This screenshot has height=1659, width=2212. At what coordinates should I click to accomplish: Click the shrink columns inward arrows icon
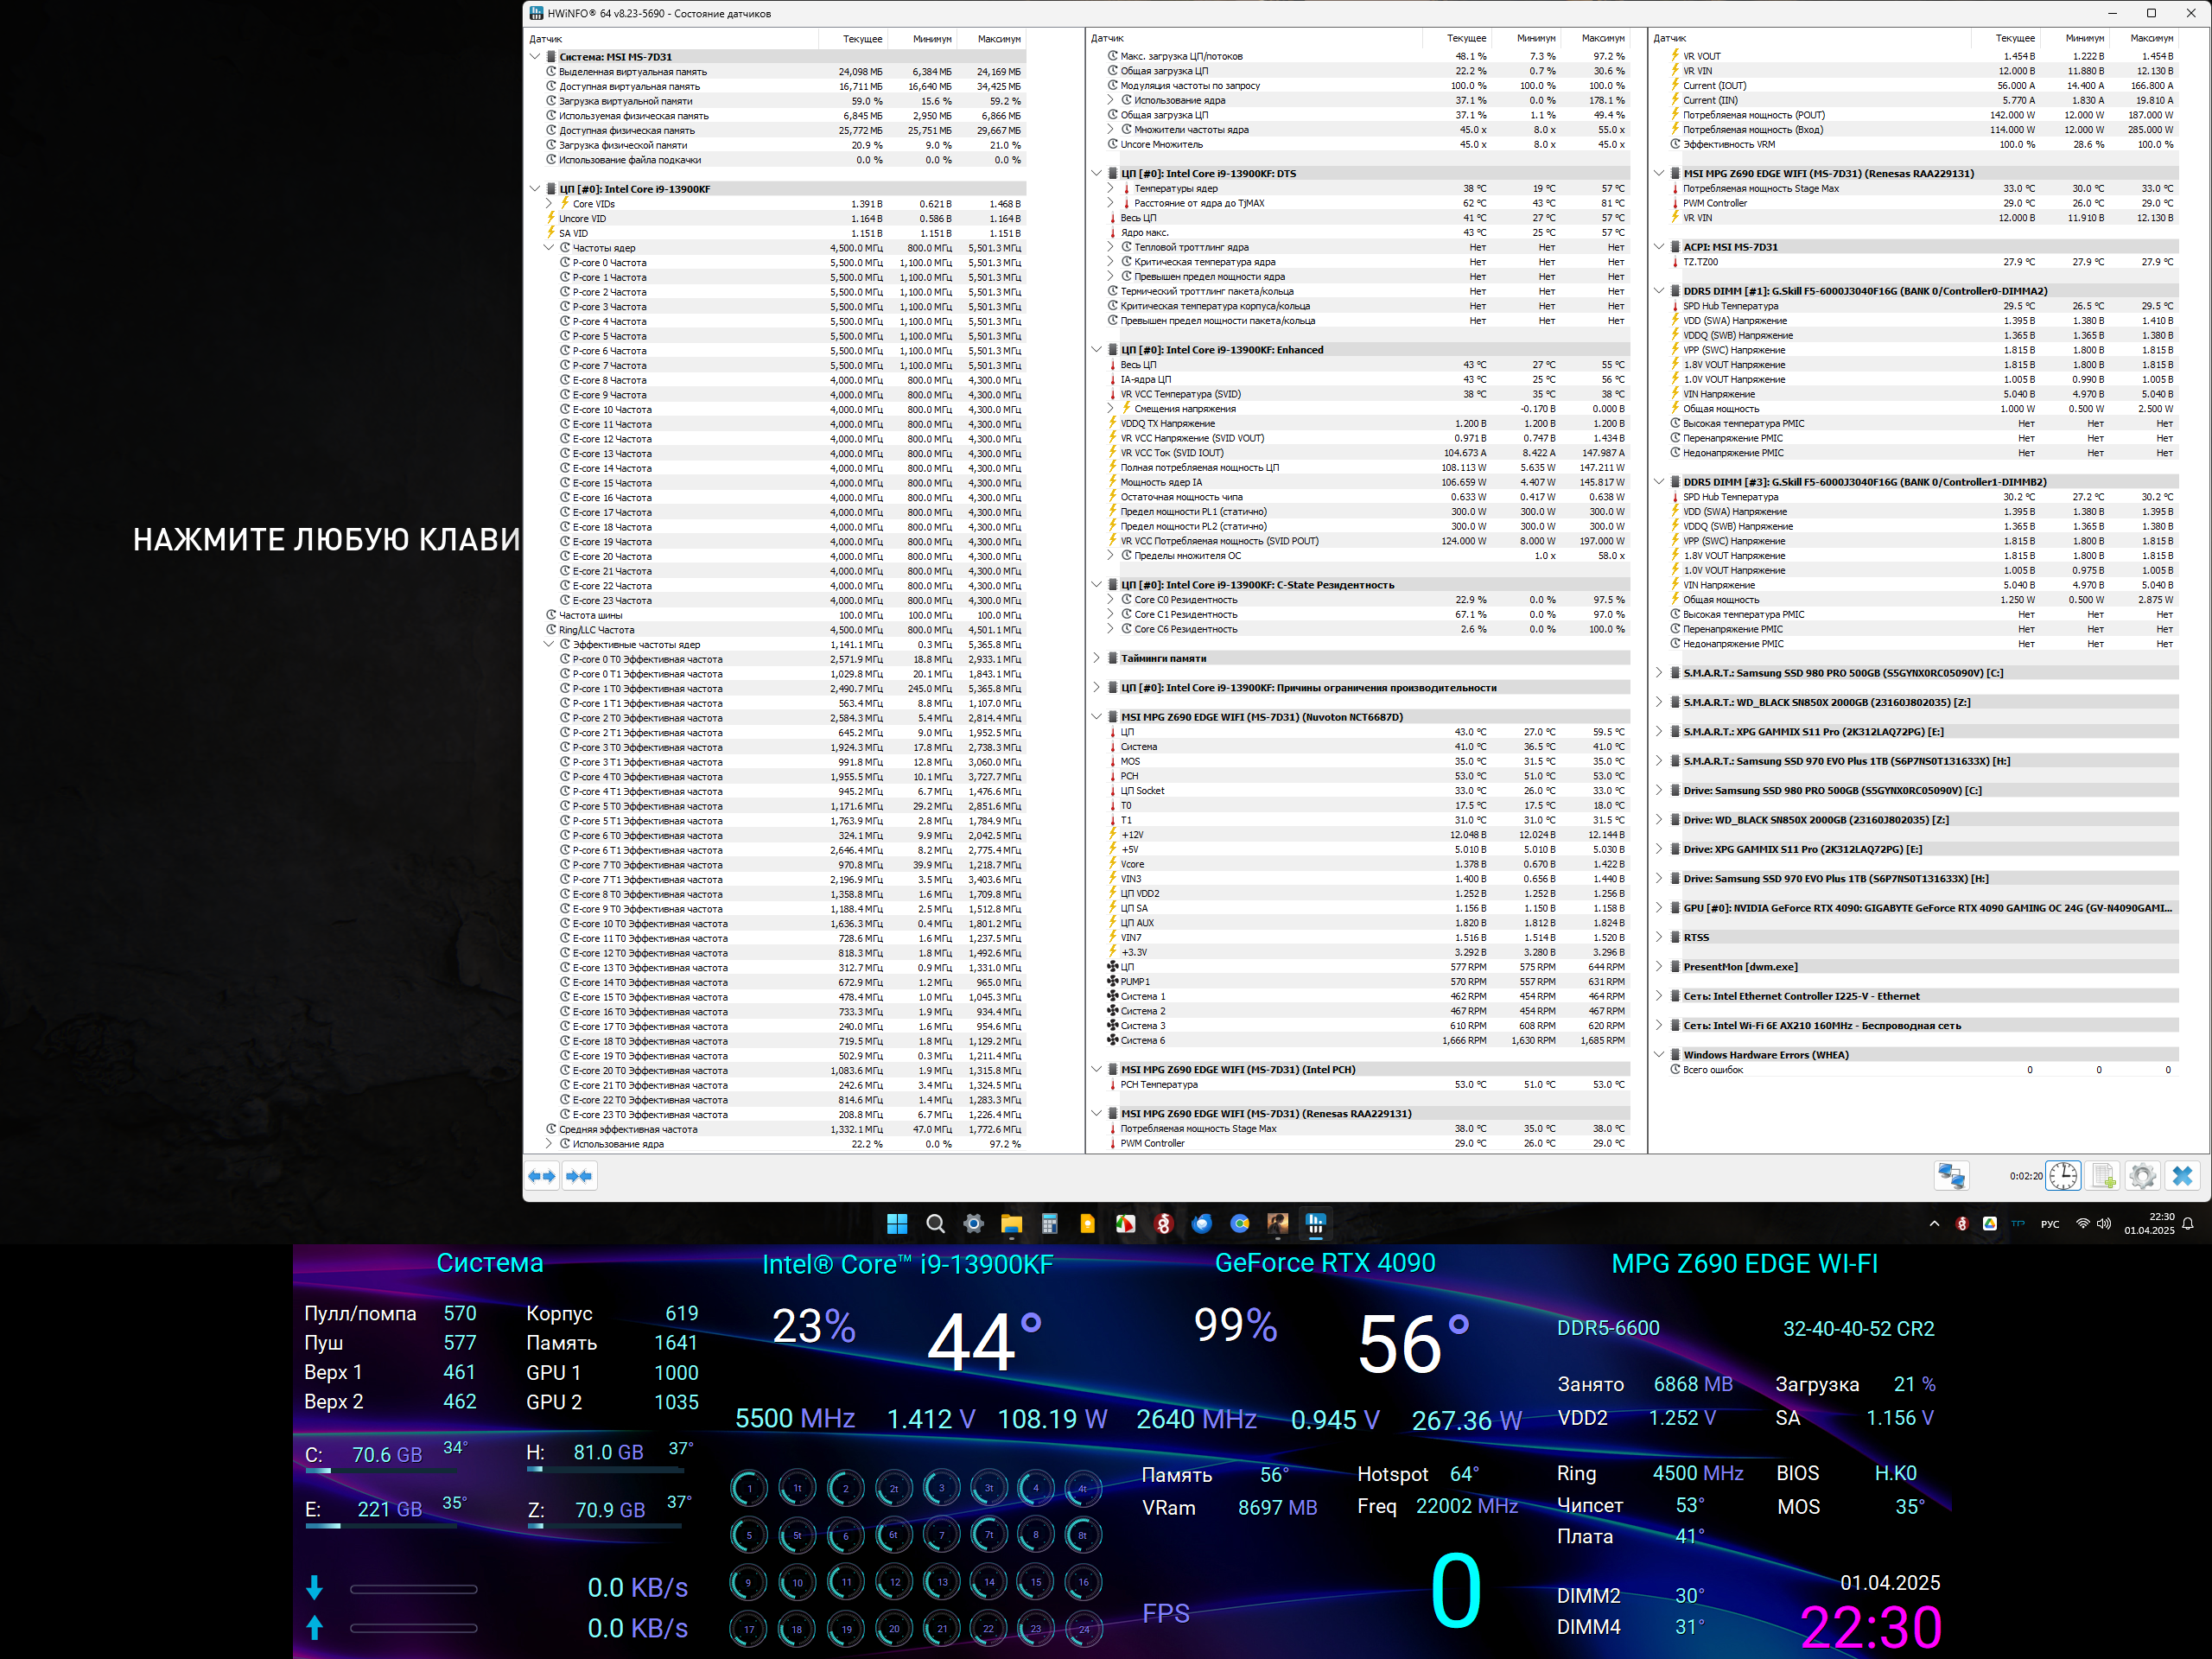[x=579, y=1176]
